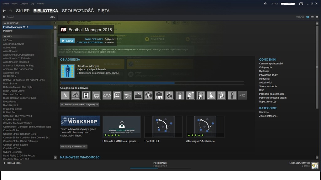Select the shopping cart achievement icon

click(96, 95)
